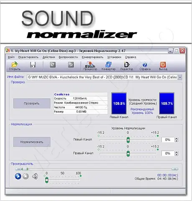Click the Правый Канал normalization slider handle
Viewport: 192px width, 201px height.
(x=128, y=154)
